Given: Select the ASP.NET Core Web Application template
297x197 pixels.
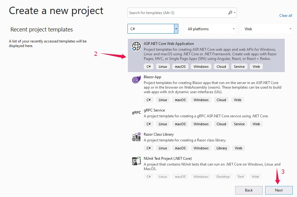Looking at the screenshot, I should [206, 55].
